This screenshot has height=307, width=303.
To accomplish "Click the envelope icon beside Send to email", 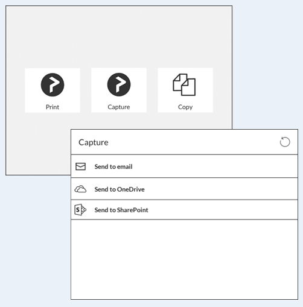I will tap(80, 166).
